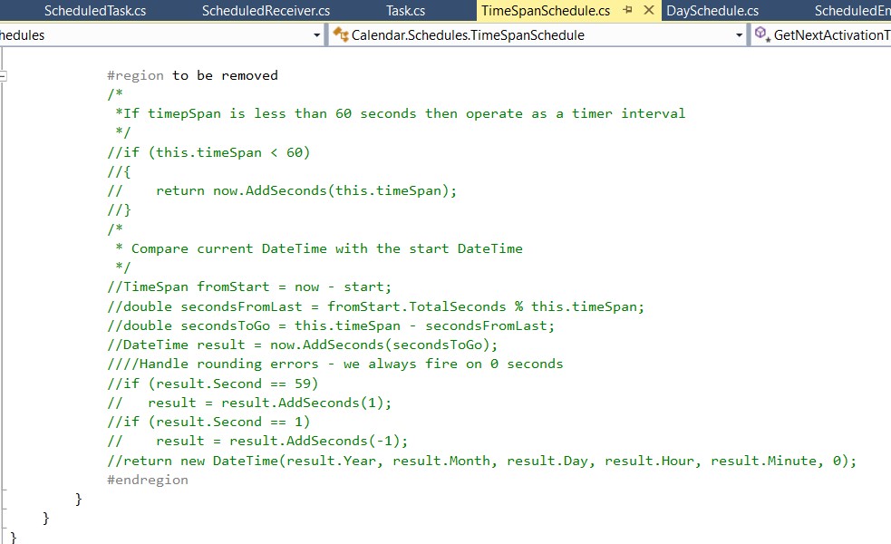Click the 'Handle rounding errors' comment line

point(335,364)
